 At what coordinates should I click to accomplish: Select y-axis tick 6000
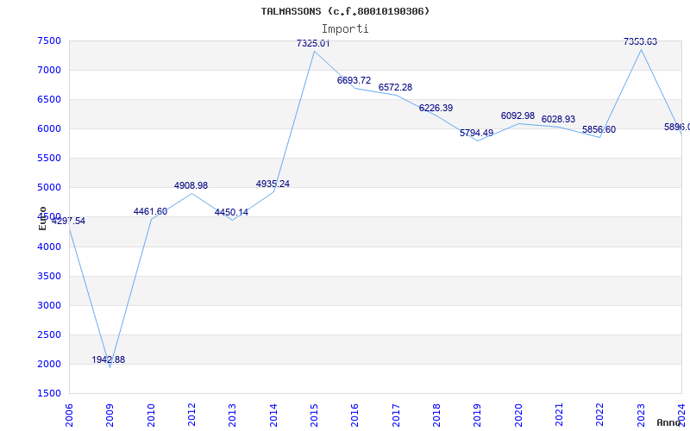49,128
